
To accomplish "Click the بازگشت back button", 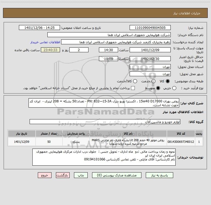I will (x=63, y=175).
